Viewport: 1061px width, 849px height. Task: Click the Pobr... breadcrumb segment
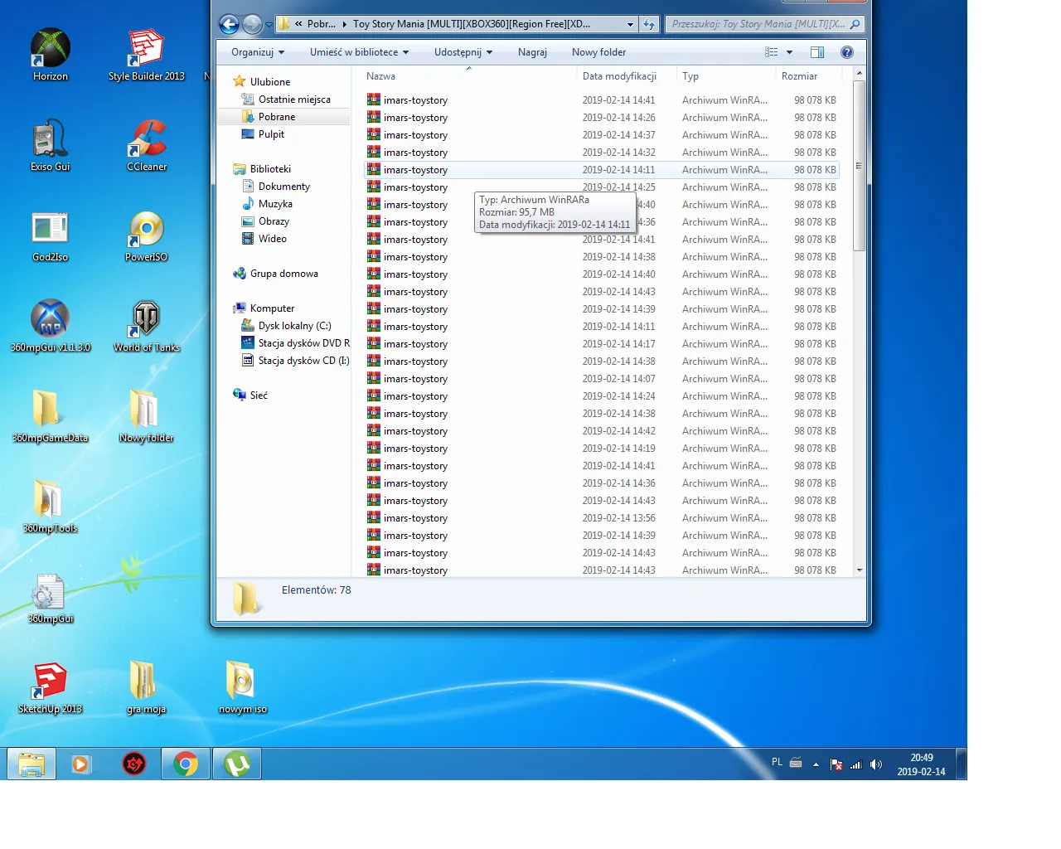(x=322, y=24)
